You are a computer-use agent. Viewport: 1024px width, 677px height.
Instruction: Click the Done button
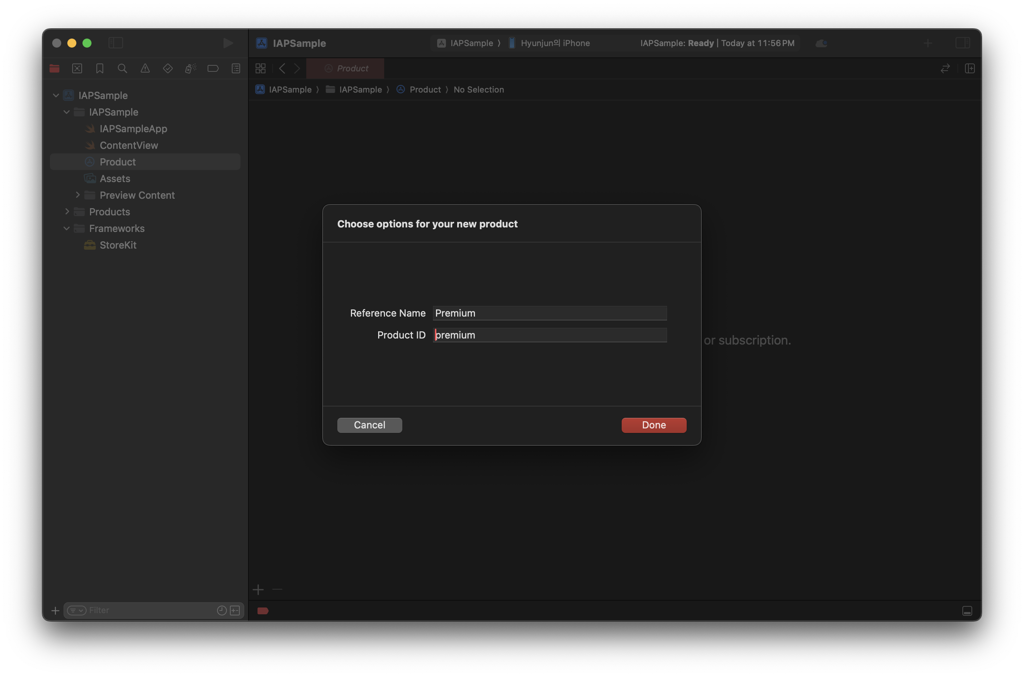(x=653, y=425)
